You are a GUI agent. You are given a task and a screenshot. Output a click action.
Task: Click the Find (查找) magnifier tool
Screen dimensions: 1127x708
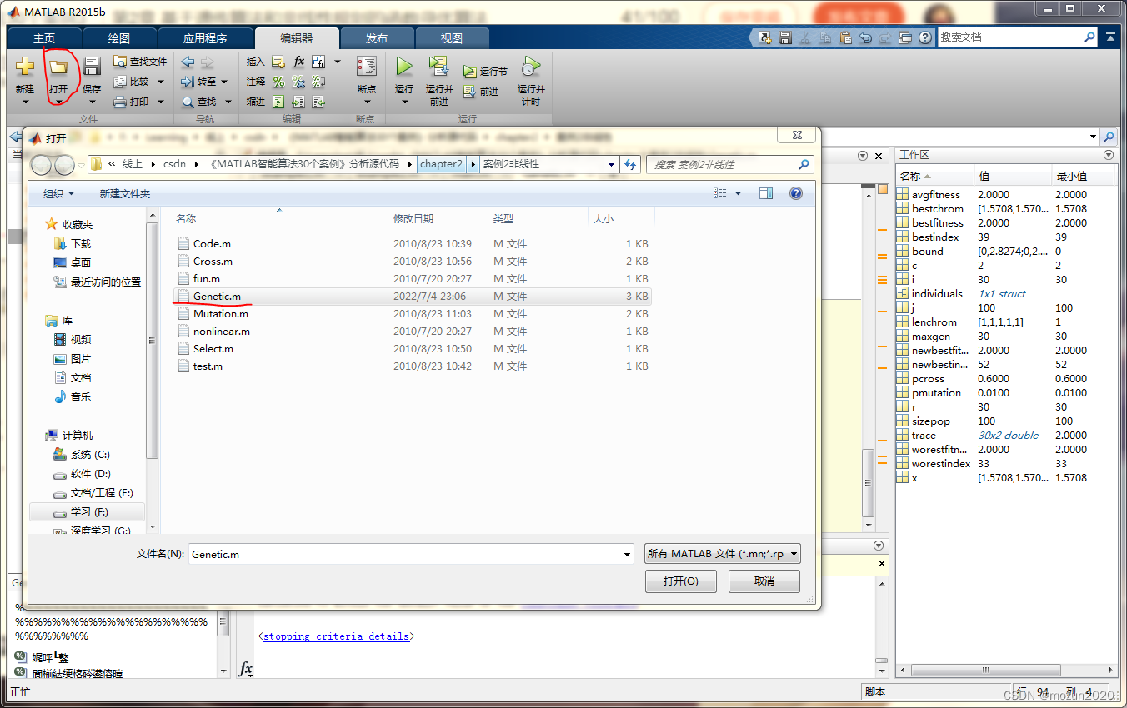point(199,102)
